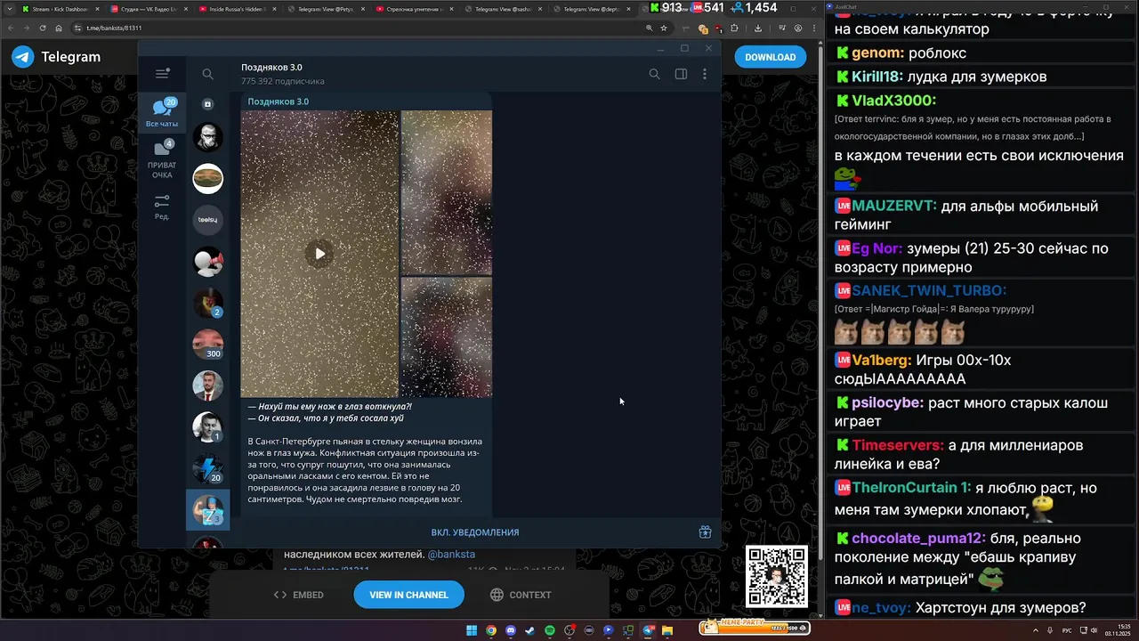Open the channel three-dot options menu
This screenshot has height=641, width=1139.
705,74
